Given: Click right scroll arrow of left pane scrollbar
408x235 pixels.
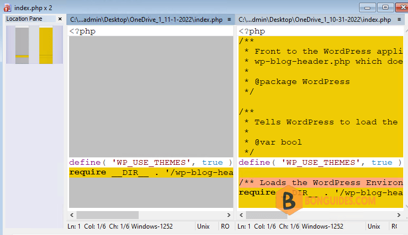Looking at the screenshot, I should [x=229, y=215].
